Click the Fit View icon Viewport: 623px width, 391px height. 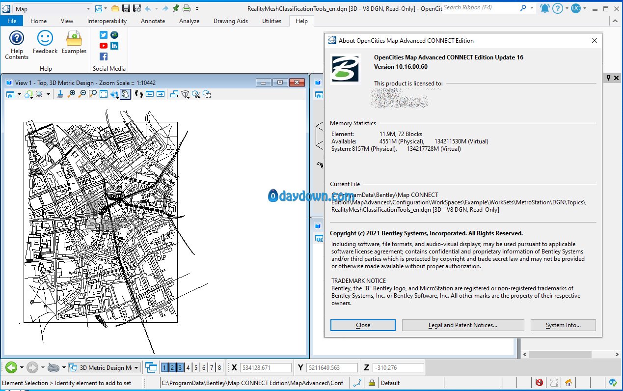(104, 94)
